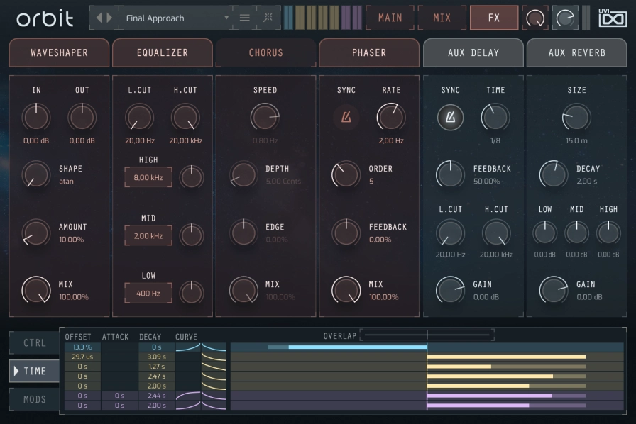
Task: Switch to the MIX page tab
Action: (442, 18)
